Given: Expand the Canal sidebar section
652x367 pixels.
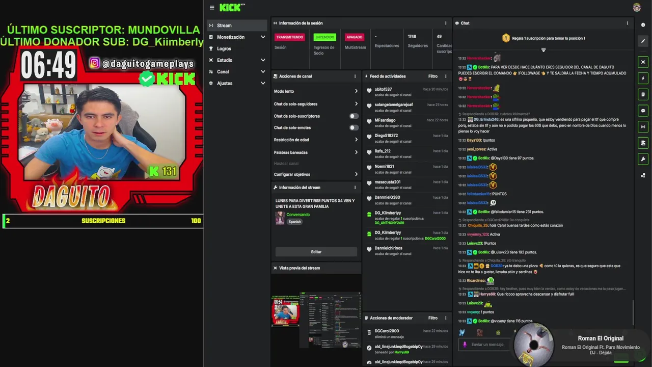Looking at the screenshot, I should pos(237,72).
